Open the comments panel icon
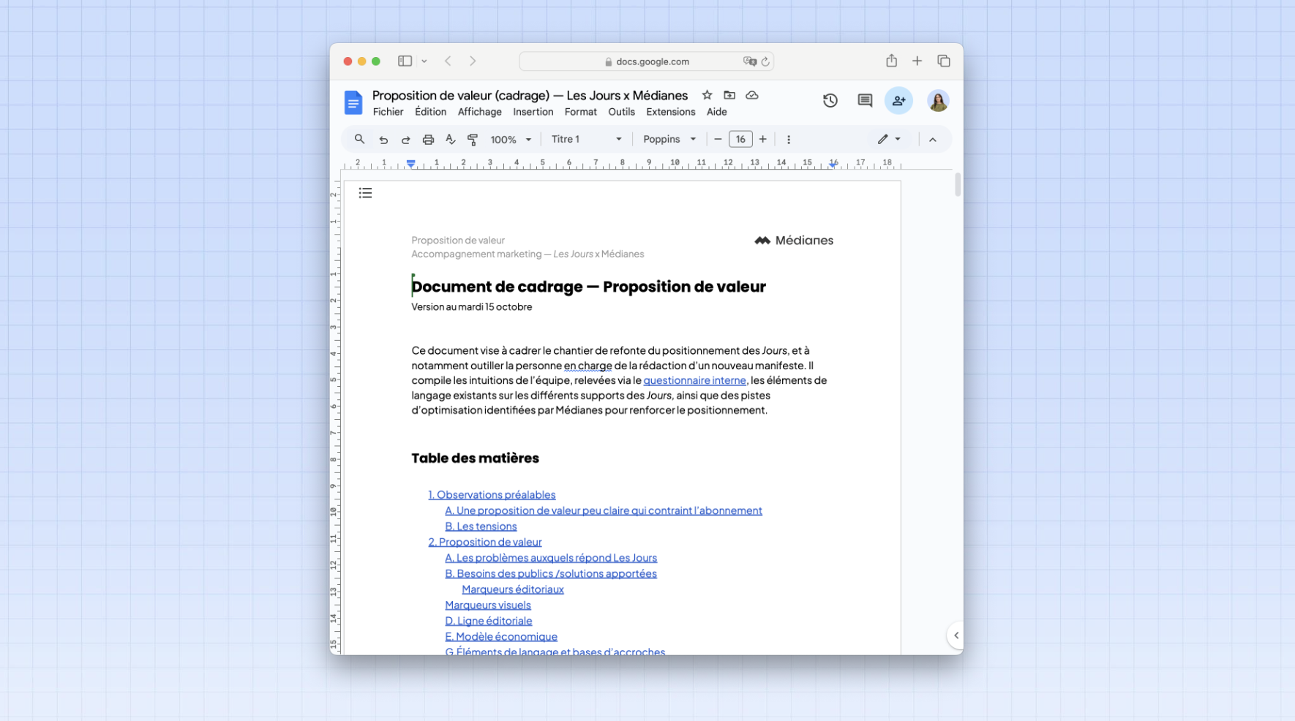Viewport: 1295px width, 721px height. [x=865, y=101]
